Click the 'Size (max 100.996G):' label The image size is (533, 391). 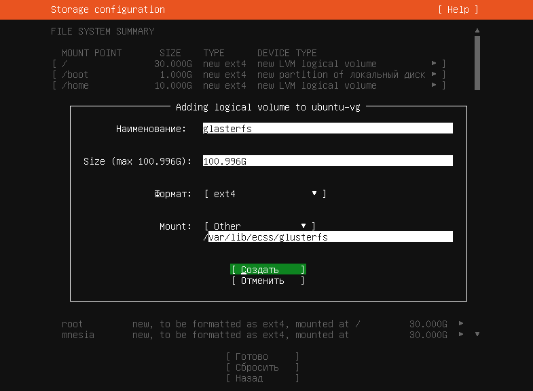coord(137,161)
